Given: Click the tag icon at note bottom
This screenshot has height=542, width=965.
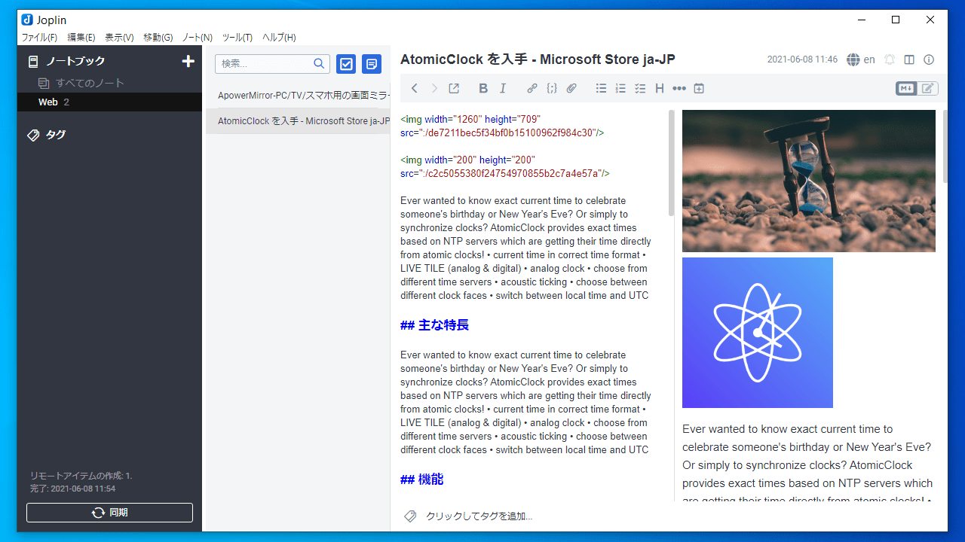Looking at the screenshot, I should pos(410,516).
